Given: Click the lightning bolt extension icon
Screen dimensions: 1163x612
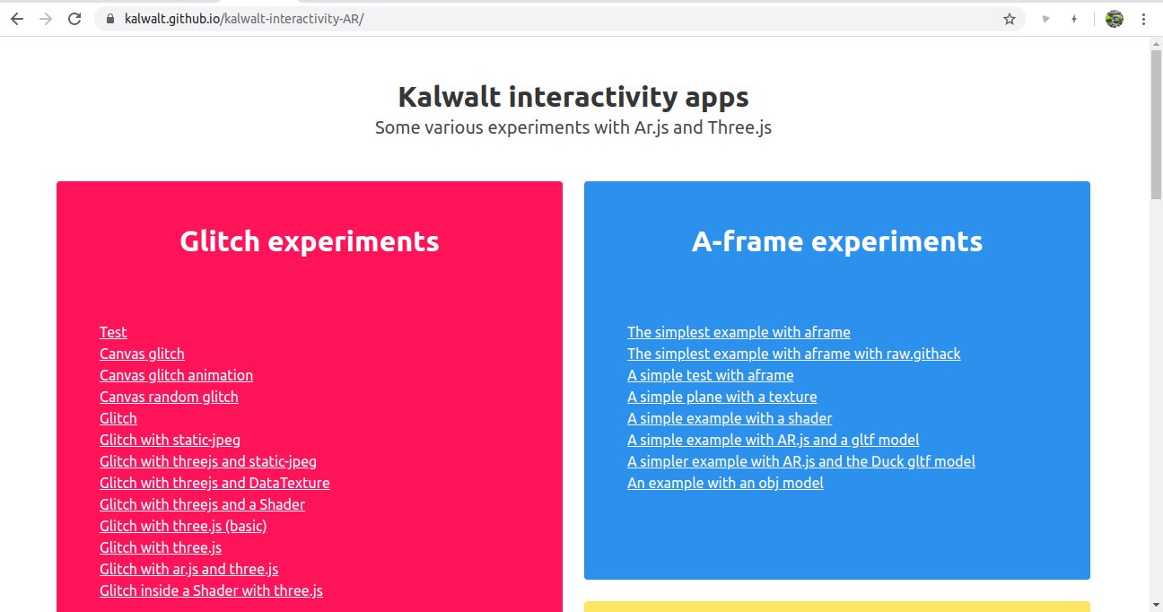Looking at the screenshot, I should (x=1074, y=19).
